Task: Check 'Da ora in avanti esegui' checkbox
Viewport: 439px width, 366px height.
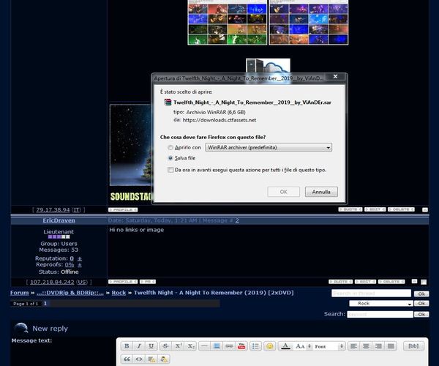Action: pyautogui.click(x=171, y=170)
